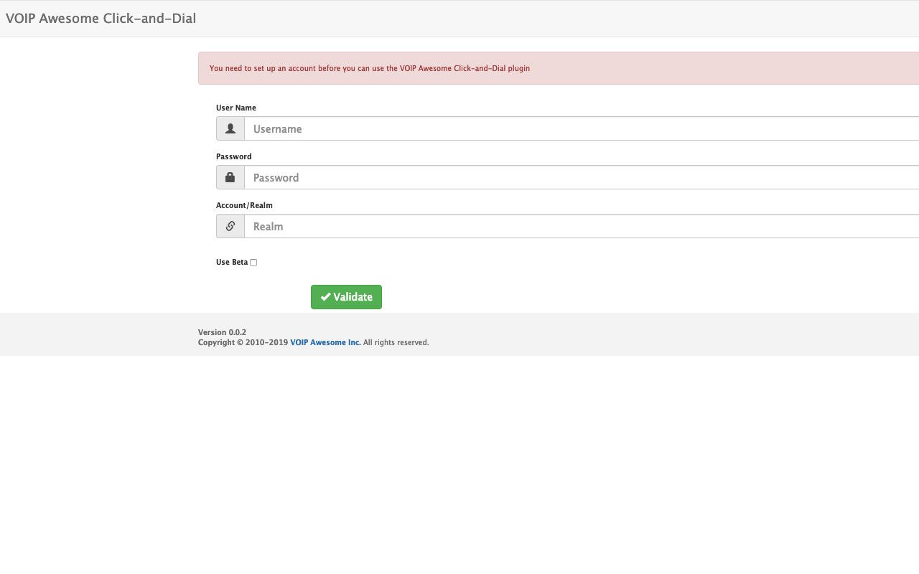Focus the Username input field

point(582,128)
